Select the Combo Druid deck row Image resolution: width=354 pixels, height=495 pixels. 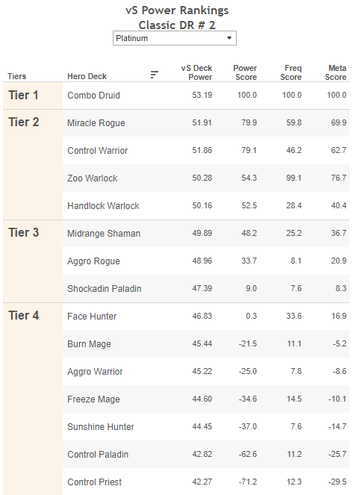[x=206, y=96]
